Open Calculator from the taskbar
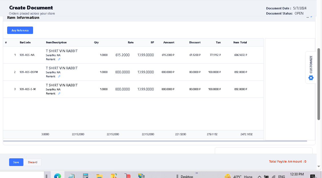 pyautogui.click(x=86, y=176)
